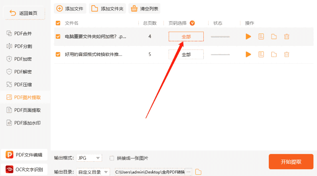Viewport: 317px width, 176px height.
Task: Open output file icon for 电脑重要文件夹 row
Action: pyautogui.click(x=274, y=37)
